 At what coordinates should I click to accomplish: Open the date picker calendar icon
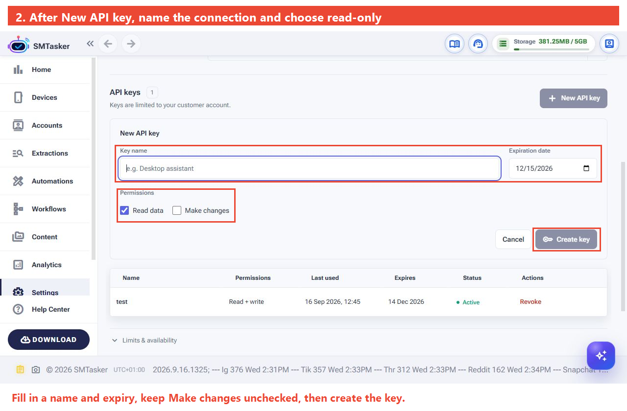[x=586, y=168]
